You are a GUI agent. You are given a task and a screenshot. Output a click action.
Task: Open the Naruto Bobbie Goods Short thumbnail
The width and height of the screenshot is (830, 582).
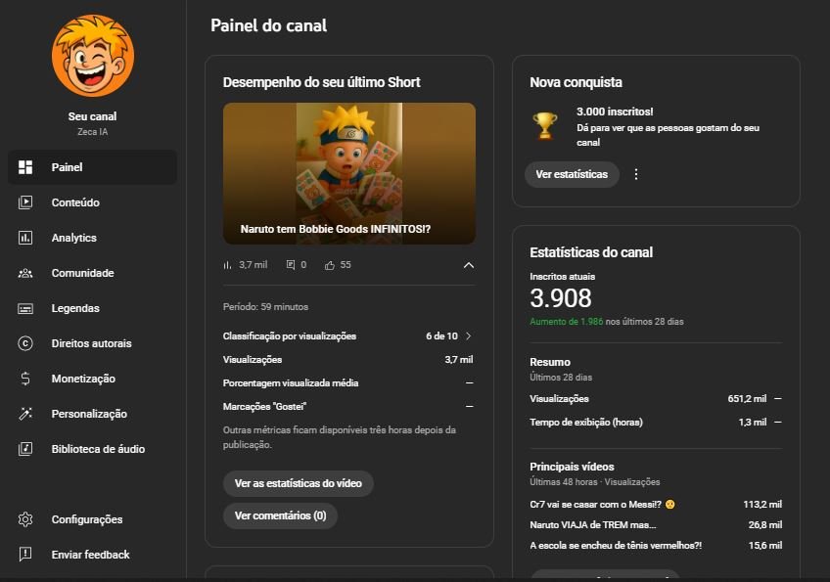tap(348, 173)
